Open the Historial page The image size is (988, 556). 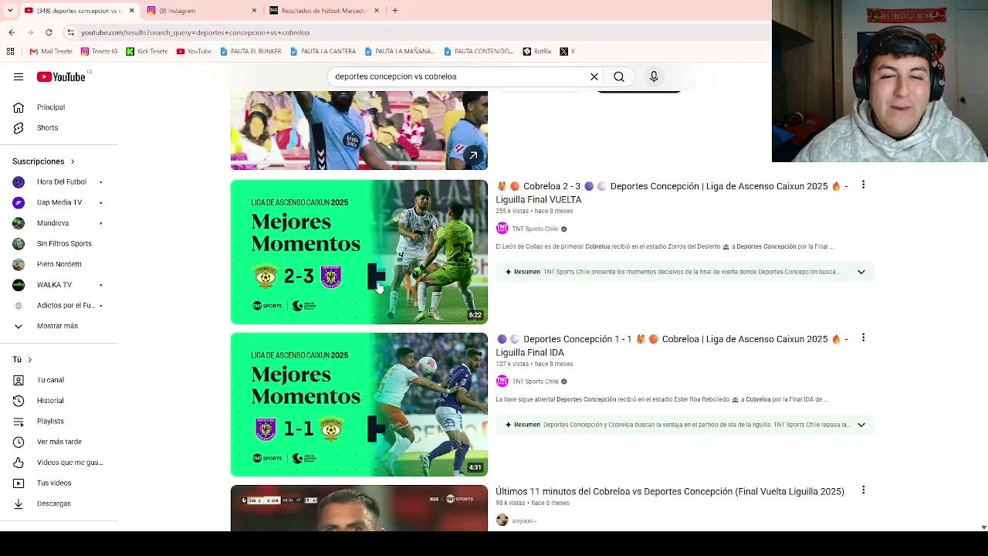(x=50, y=401)
